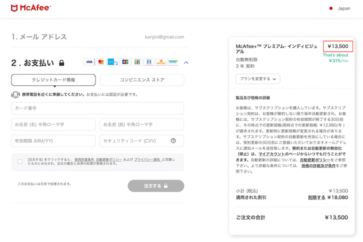The image size is (363, 242).
Task: Open the CVV help question-mark icon
Action: coord(173,141)
